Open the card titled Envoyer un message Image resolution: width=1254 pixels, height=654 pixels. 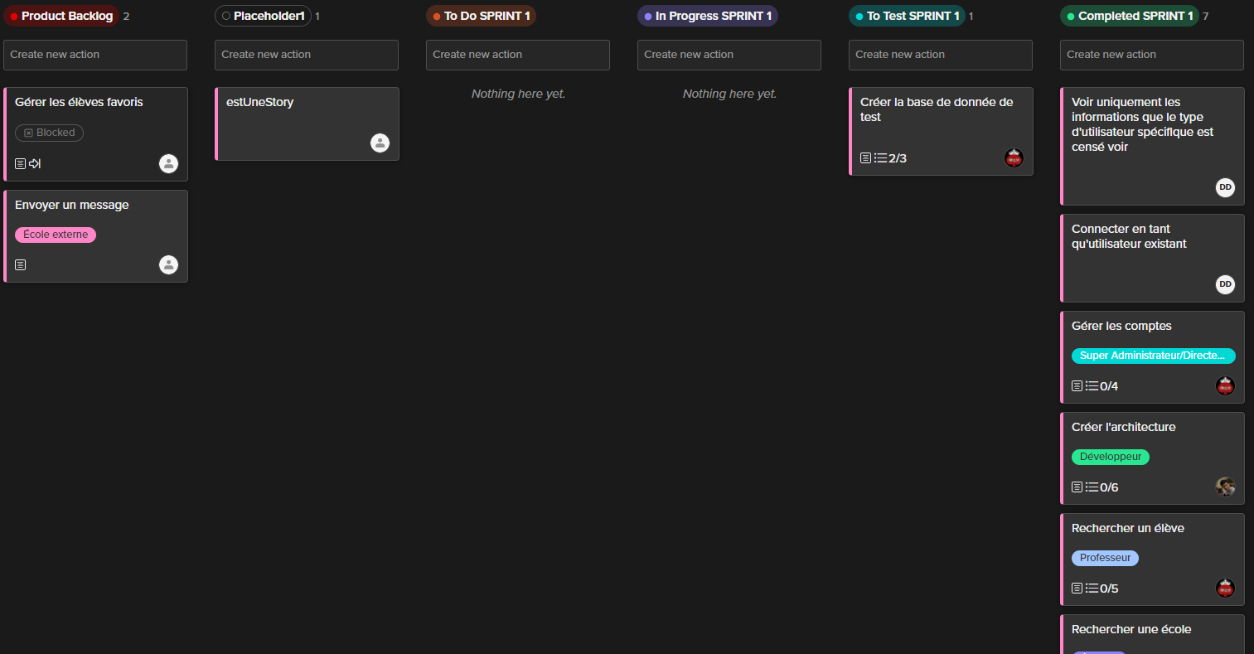point(95,236)
